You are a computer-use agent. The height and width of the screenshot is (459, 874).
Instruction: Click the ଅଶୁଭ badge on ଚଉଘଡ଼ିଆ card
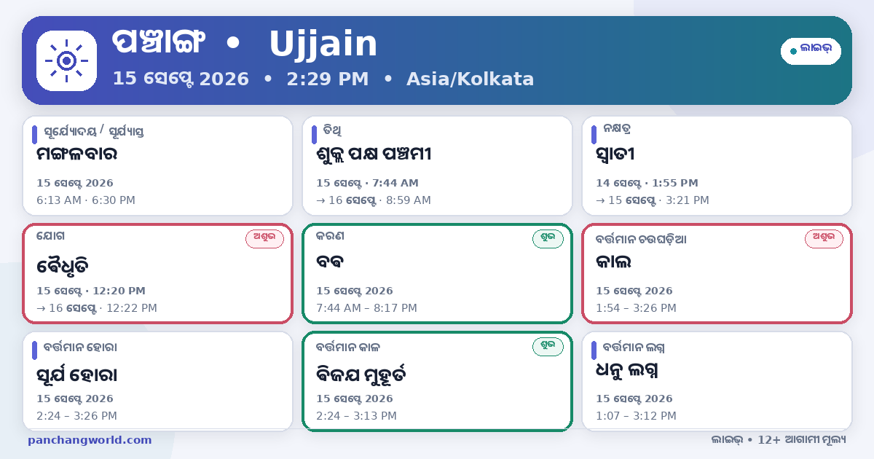(824, 239)
